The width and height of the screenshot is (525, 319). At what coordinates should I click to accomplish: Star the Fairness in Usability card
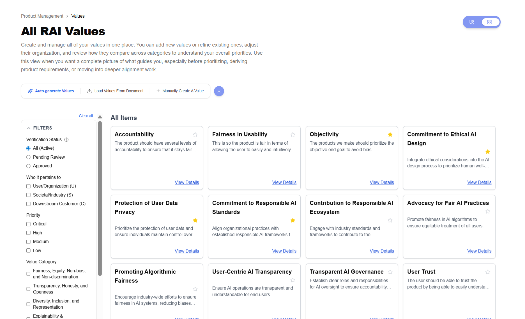(x=293, y=135)
